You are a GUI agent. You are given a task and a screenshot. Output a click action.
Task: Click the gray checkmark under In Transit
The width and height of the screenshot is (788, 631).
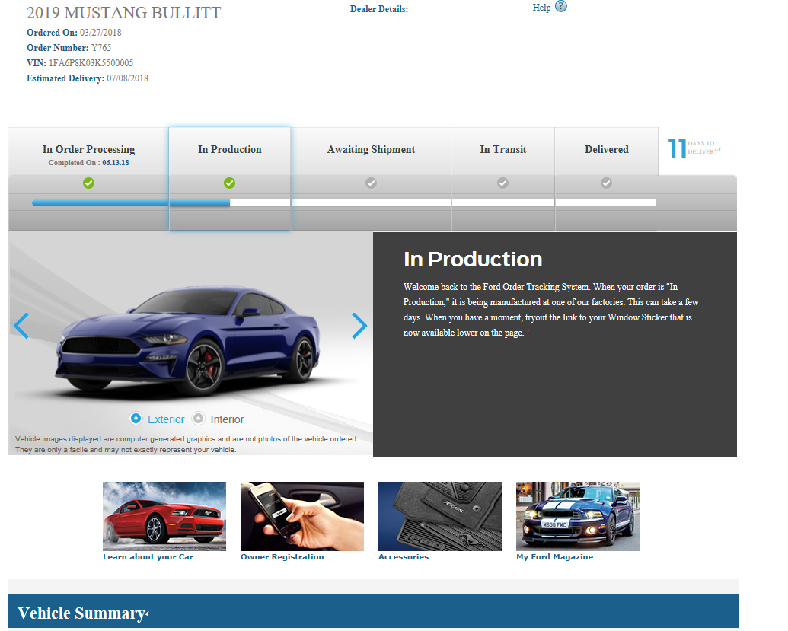click(502, 183)
